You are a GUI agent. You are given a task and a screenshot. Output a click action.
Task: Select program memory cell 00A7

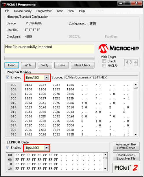pos(56,85)
